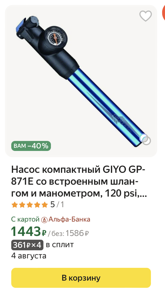
Task: Add the GIYO pump to favorites via heart
Action: (146, 16)
